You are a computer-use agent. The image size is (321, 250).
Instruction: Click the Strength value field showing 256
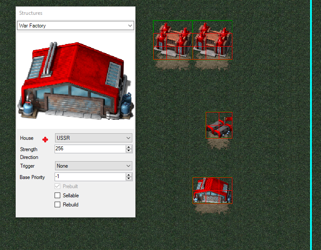click(90, 149)
